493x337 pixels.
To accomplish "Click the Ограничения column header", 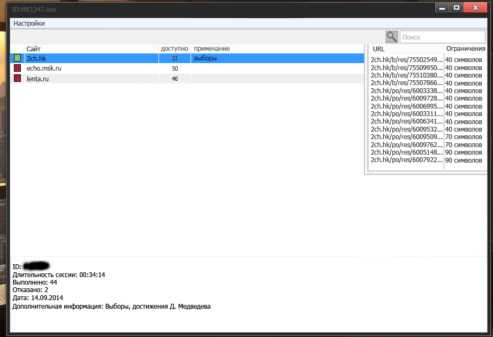I will (x=466, y=49).
